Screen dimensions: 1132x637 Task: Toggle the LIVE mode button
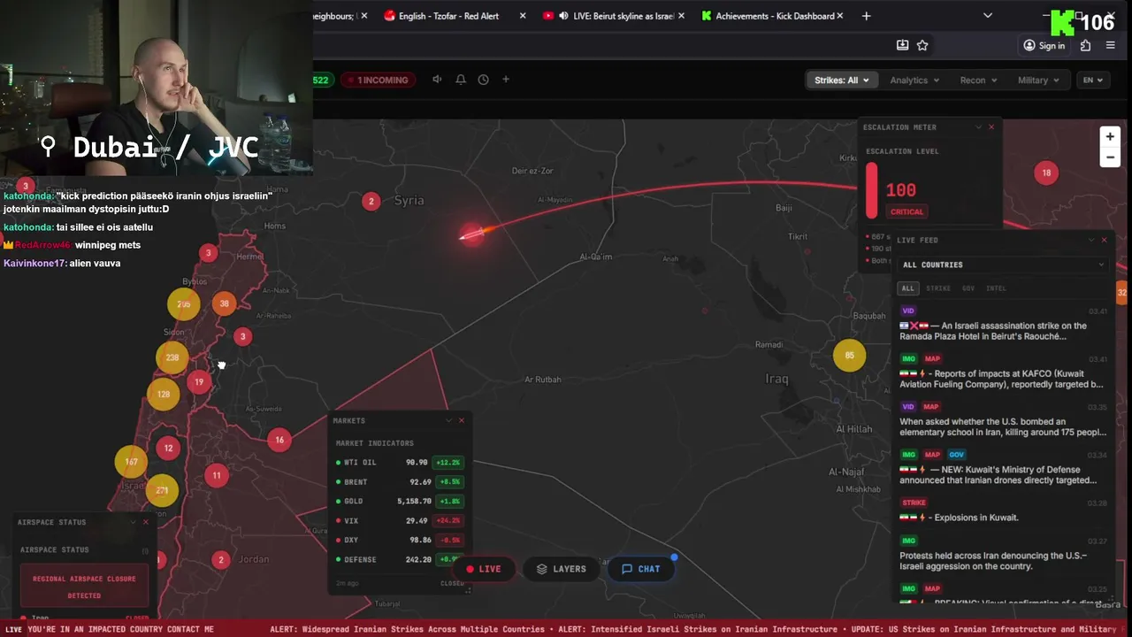[484, 569]
